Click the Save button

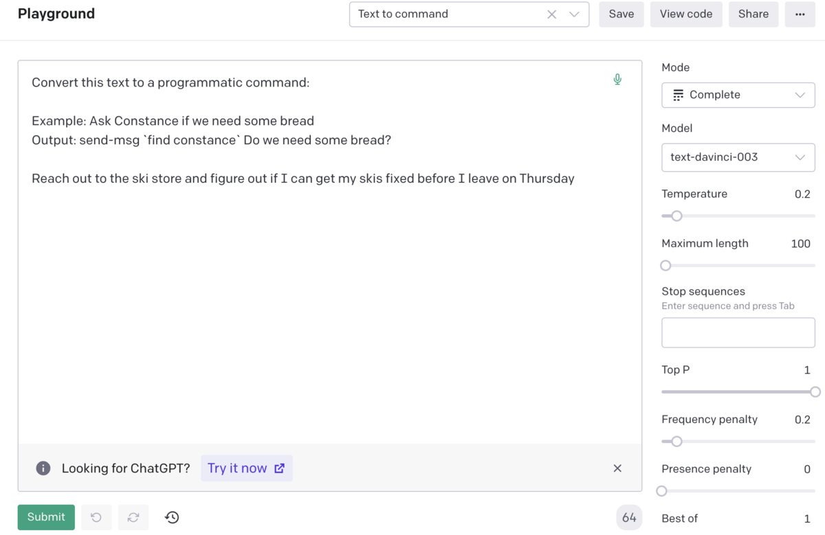coord(621,14)
